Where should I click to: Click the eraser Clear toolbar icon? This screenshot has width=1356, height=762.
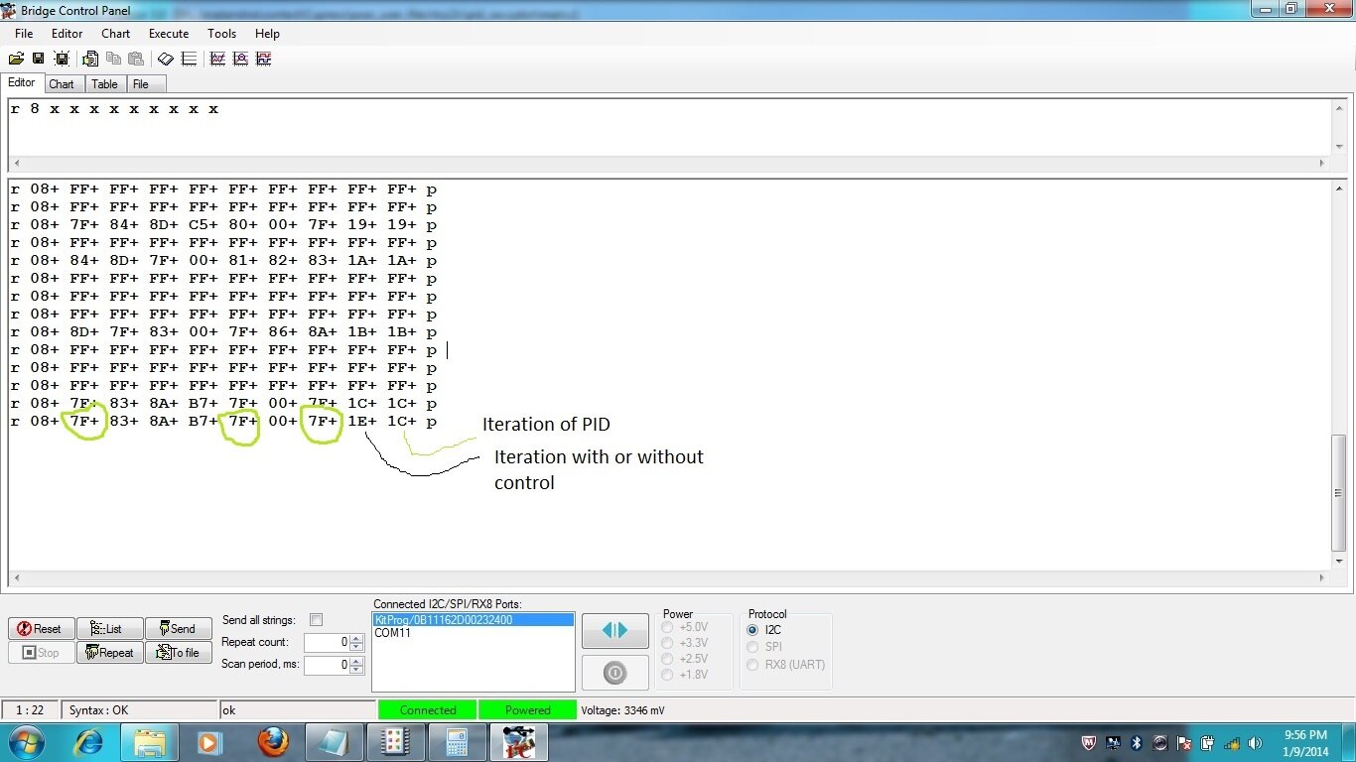[x=166, y=60]
